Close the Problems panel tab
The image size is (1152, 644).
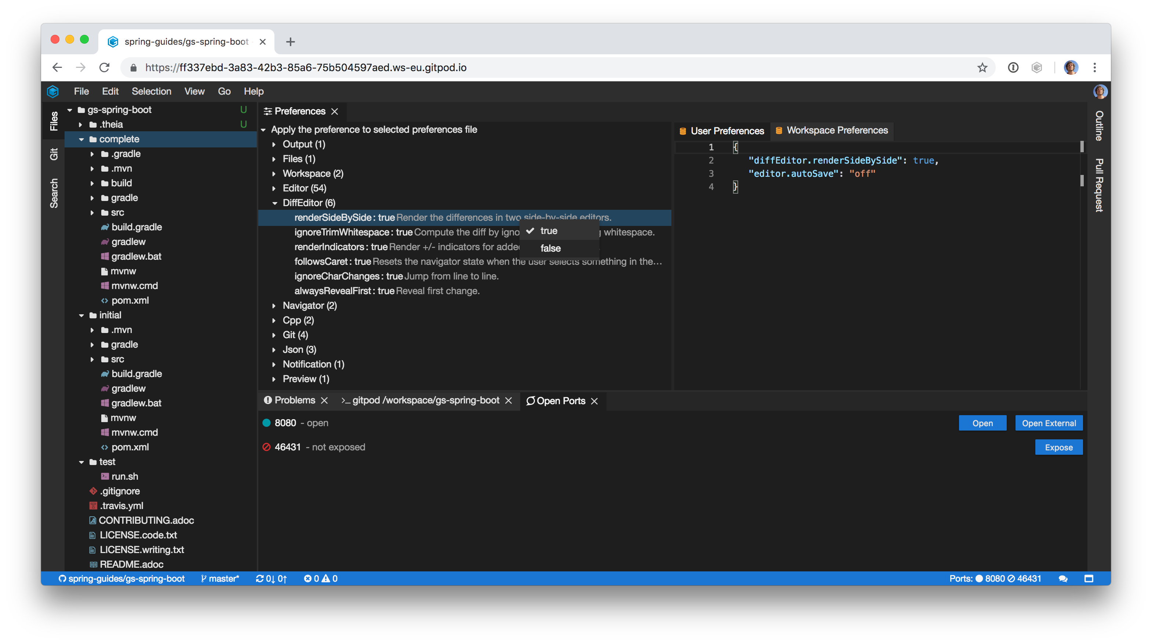coord(324,400)
